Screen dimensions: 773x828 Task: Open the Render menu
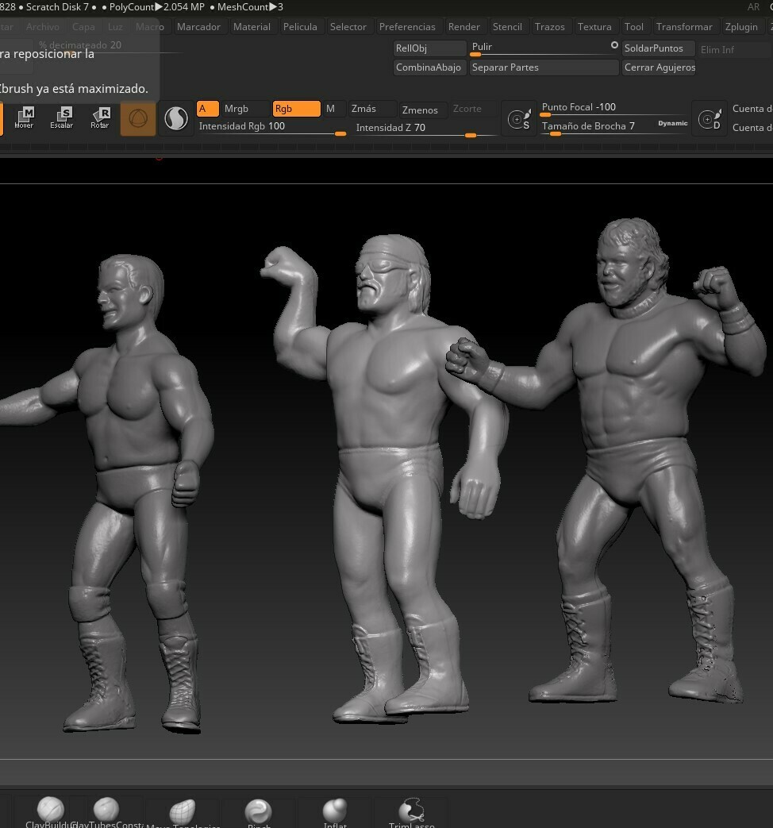click(x=464, y=27)
